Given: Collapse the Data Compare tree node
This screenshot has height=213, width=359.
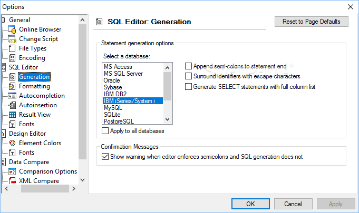Looking at the screenshot, I should coord(3,162).
